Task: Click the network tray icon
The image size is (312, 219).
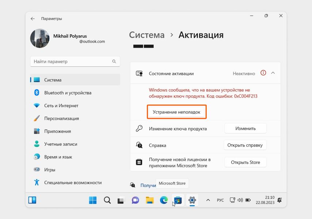Action: pos(232,200)
